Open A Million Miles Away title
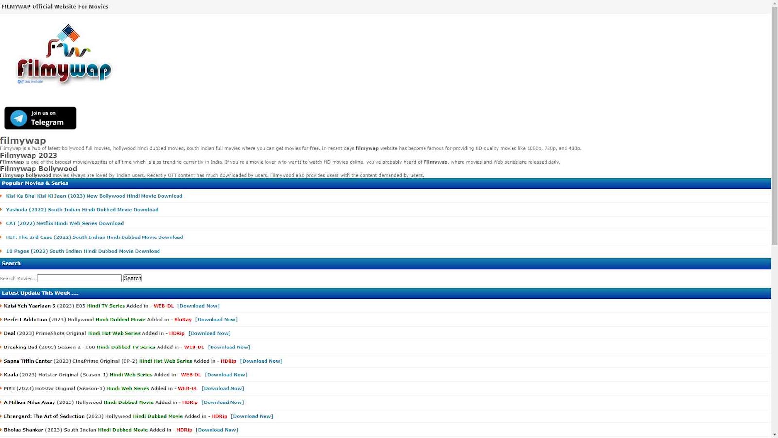 tap(30, 402)
